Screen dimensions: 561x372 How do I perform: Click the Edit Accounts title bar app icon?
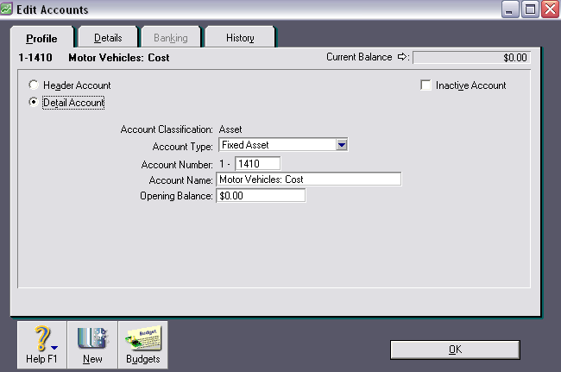click(6, 9)
